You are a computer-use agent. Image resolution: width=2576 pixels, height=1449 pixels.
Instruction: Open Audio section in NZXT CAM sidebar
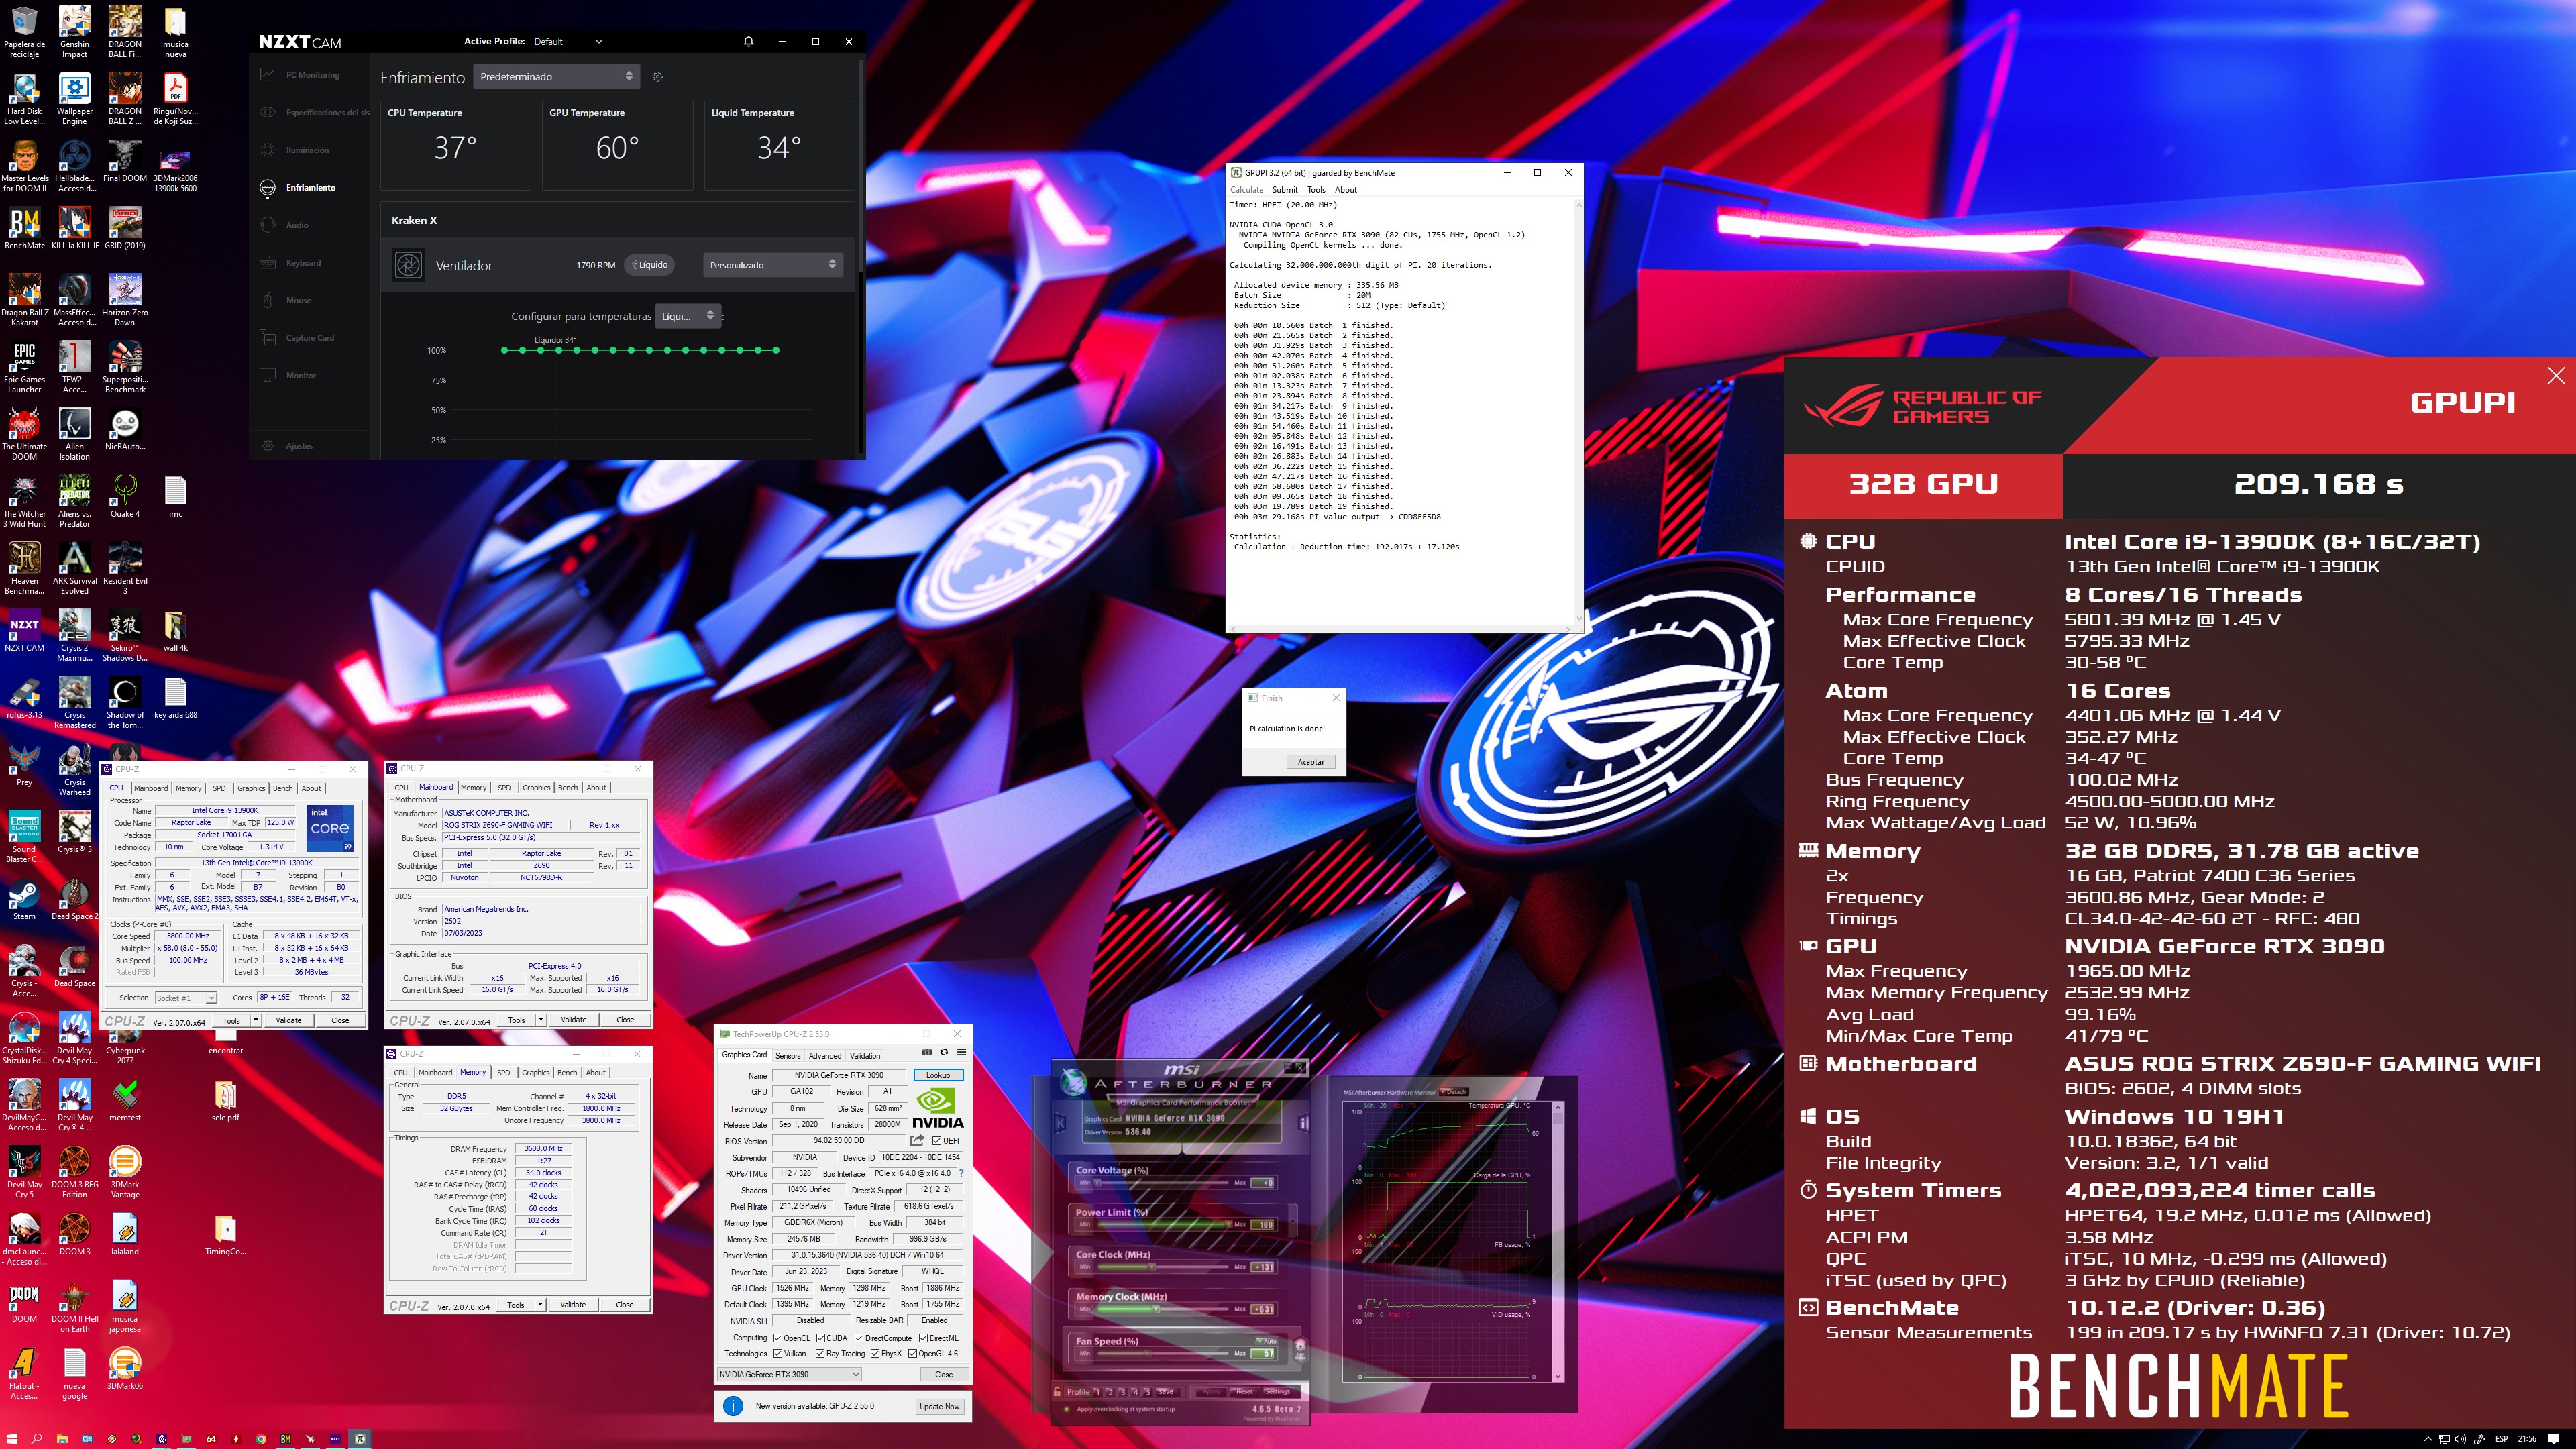pos(285,225)
